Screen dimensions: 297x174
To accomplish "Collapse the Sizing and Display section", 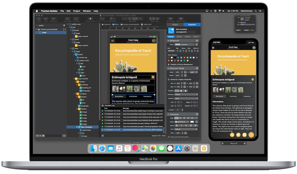I will pos(168,68).
